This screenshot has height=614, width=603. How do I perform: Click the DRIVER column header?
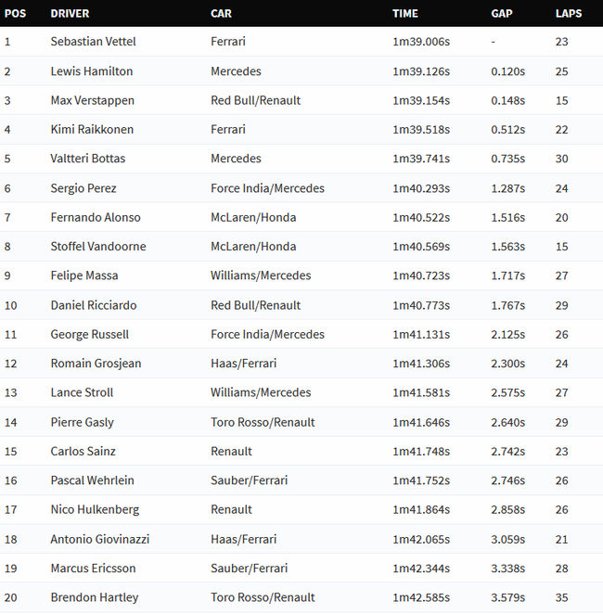(70, 14)
